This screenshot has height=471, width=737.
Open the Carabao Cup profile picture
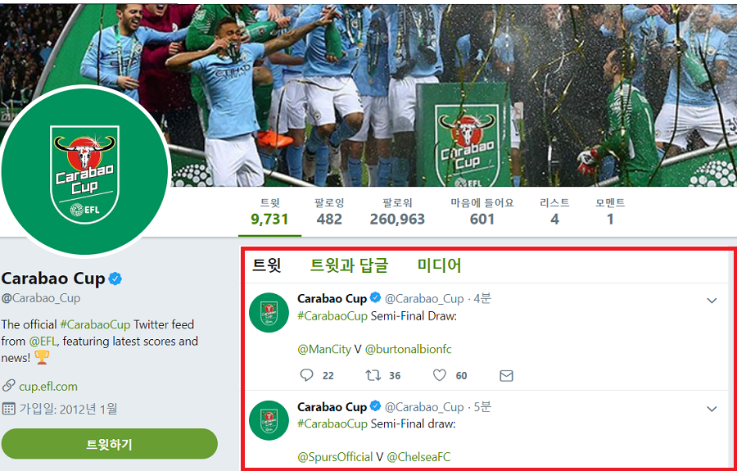tap(84, 173)
